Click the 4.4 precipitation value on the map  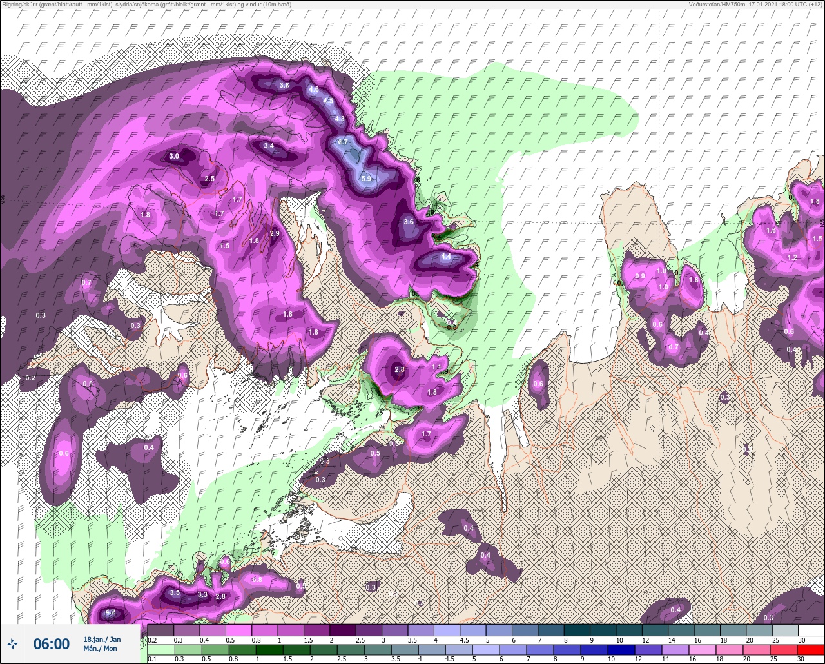click(x=446, y=256)
